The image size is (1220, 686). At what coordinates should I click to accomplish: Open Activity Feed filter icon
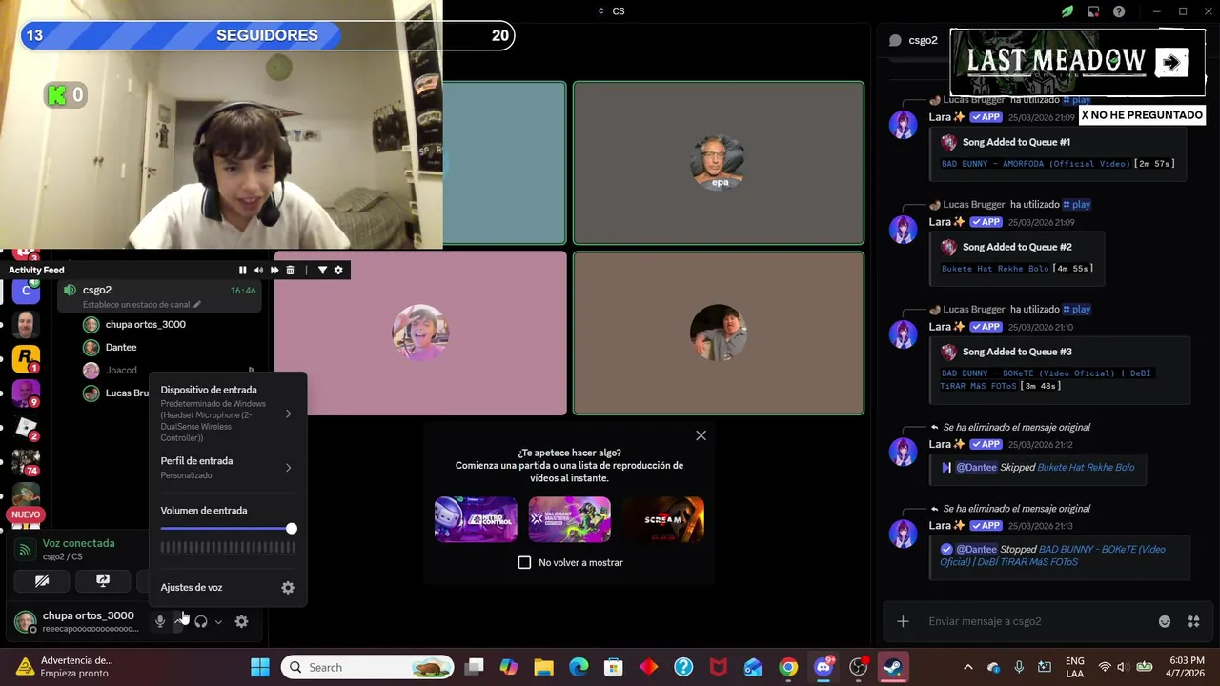322,271
